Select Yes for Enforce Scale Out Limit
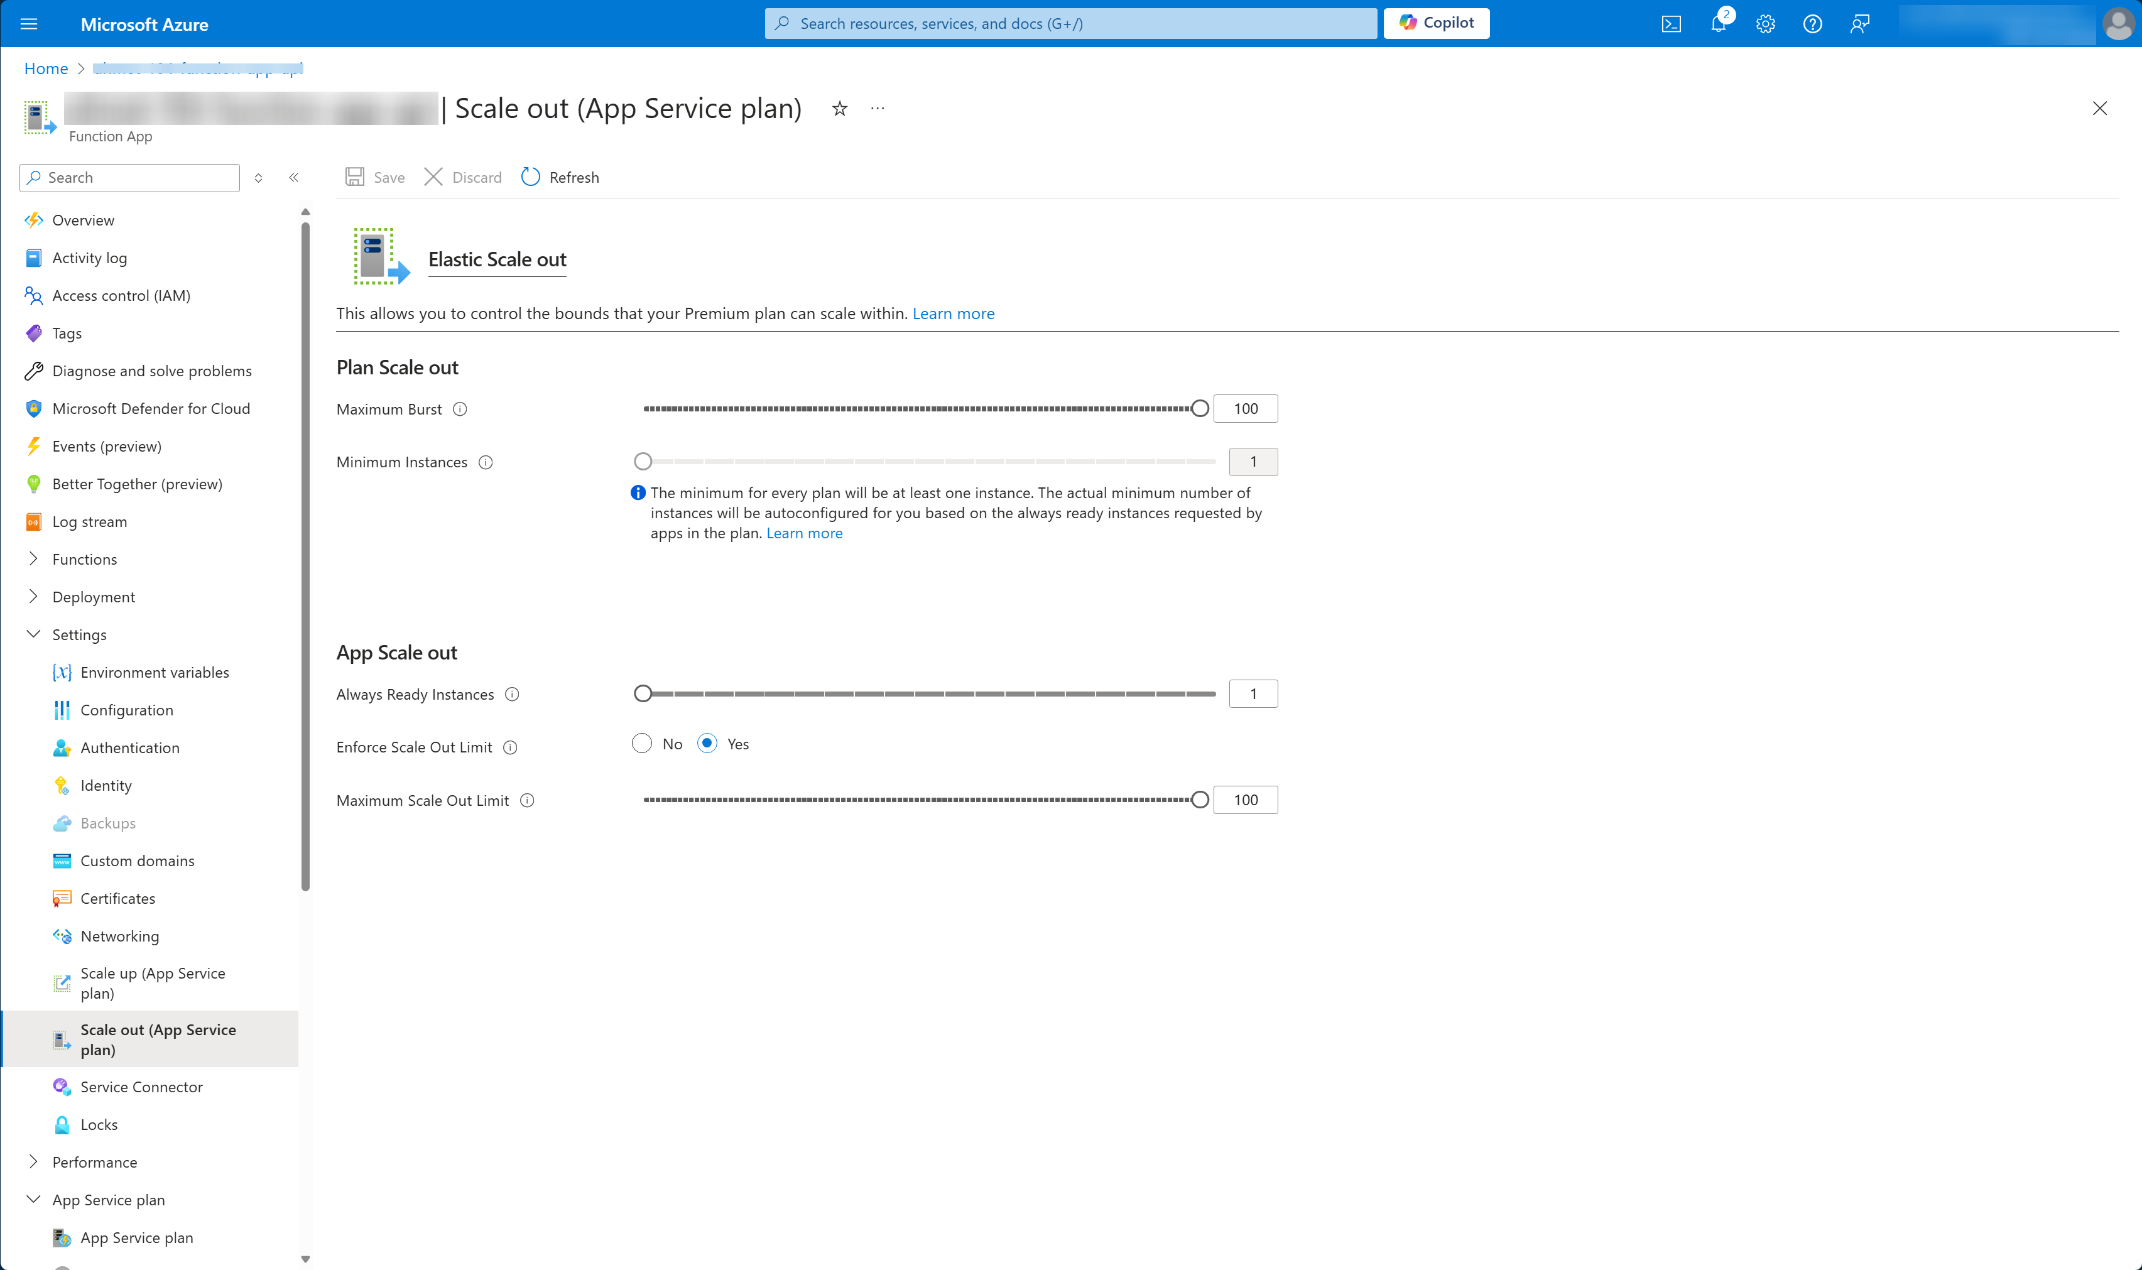Viewport: 2142px width, 1270px height. point(707,743)
